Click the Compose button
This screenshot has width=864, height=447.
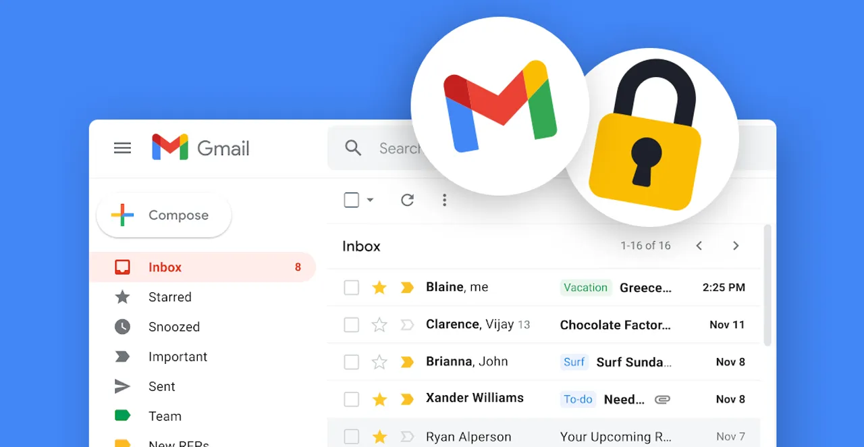[x=164, y=215]
